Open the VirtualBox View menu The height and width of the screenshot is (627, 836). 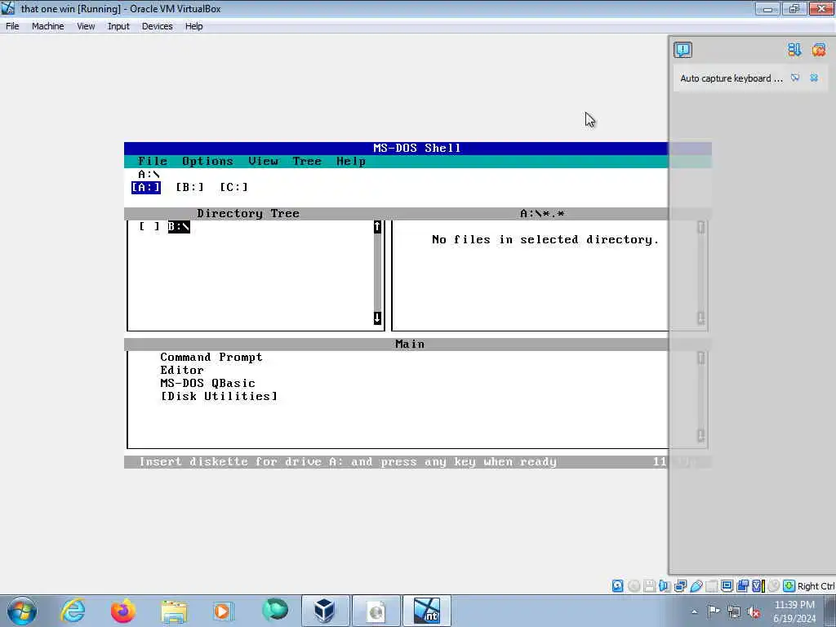(85, 26)
